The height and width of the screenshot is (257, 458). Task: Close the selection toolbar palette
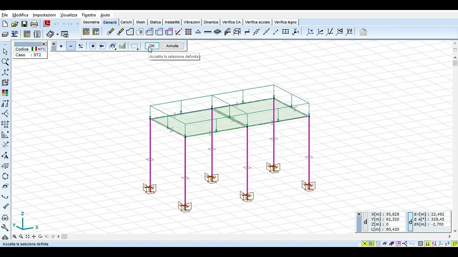point(54,44)
